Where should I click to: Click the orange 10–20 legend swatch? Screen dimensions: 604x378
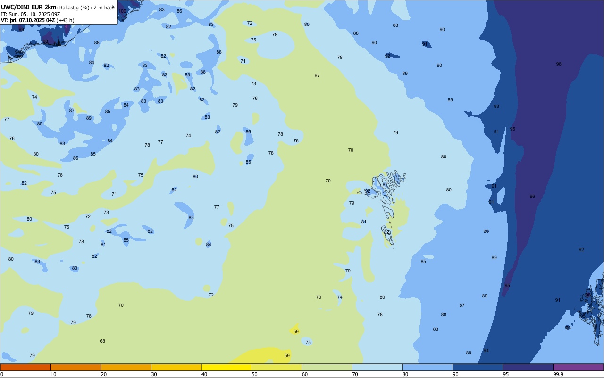75,367
